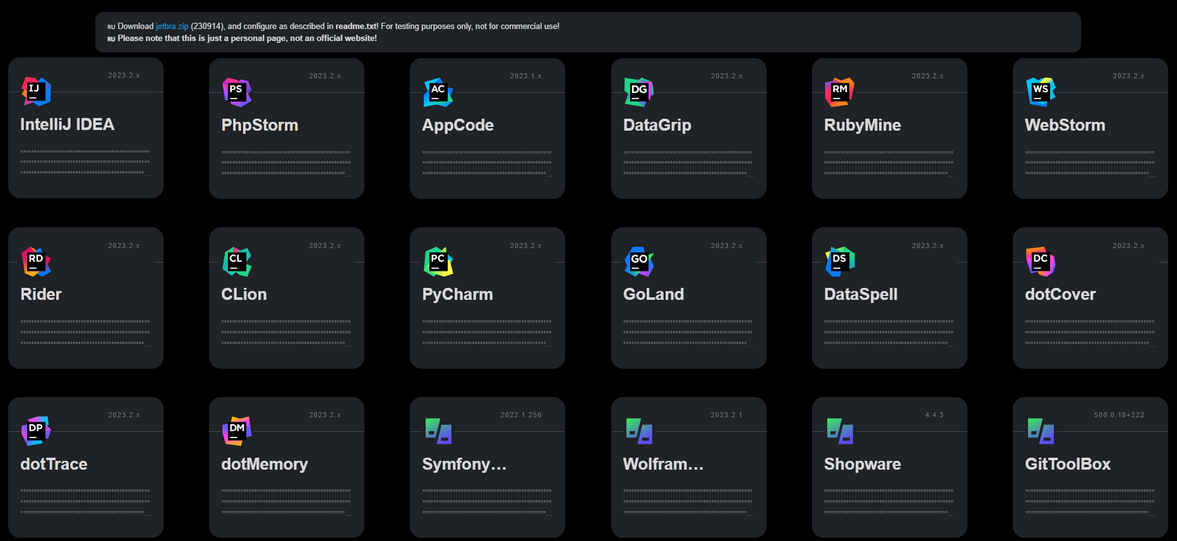Click the DataGrip title

657,125
